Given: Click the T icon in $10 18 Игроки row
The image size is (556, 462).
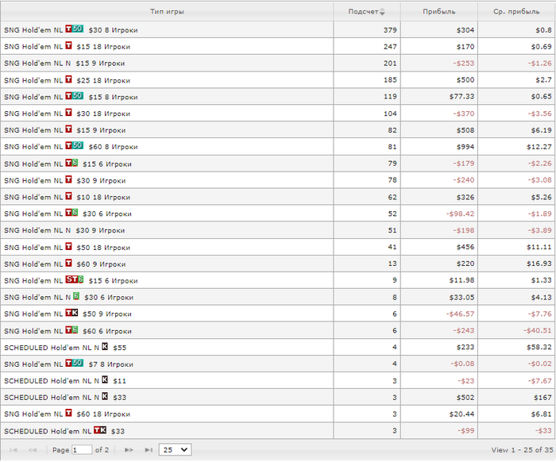Looking at the screenshot, I should point(68,196).
